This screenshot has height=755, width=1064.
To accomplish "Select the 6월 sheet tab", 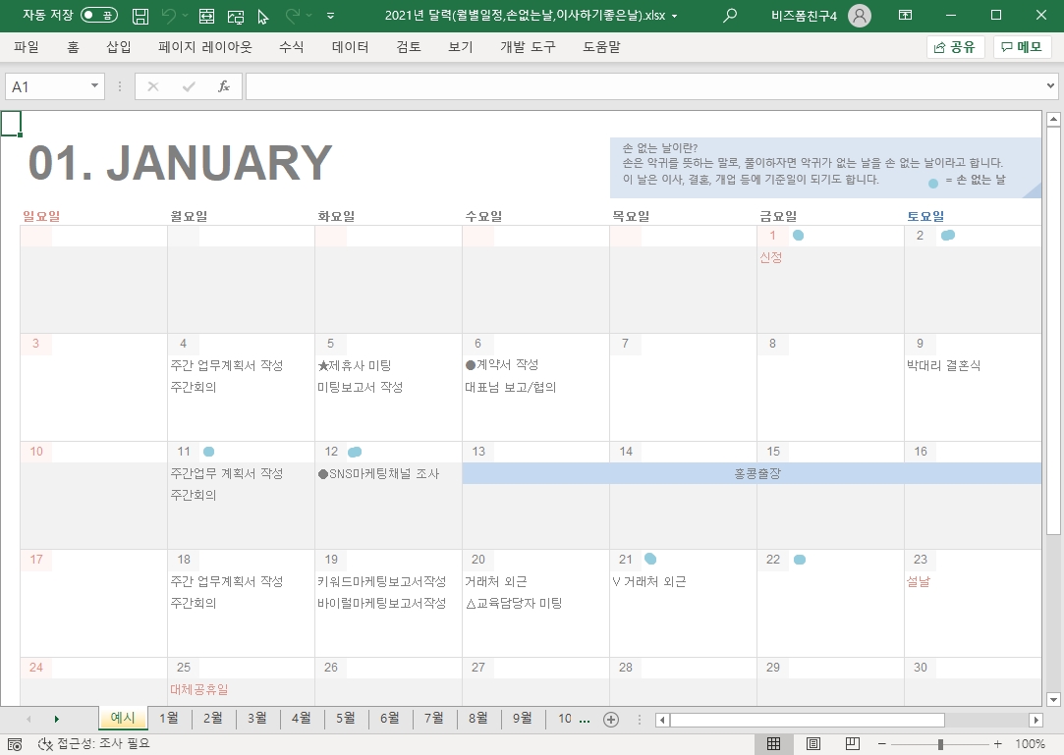I will [x=389, y=719].
